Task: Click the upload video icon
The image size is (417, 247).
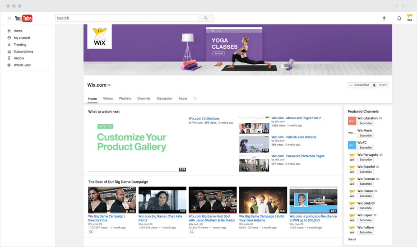Action: click(x=384, y=18)
